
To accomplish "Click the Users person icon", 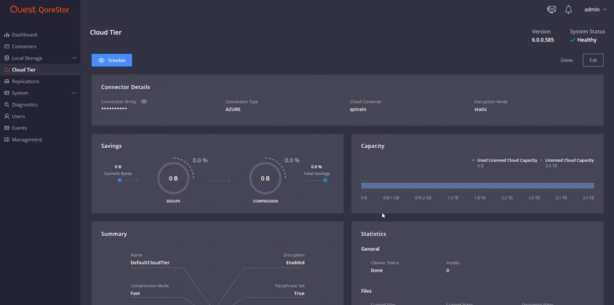I will click(x=7, y=116).
